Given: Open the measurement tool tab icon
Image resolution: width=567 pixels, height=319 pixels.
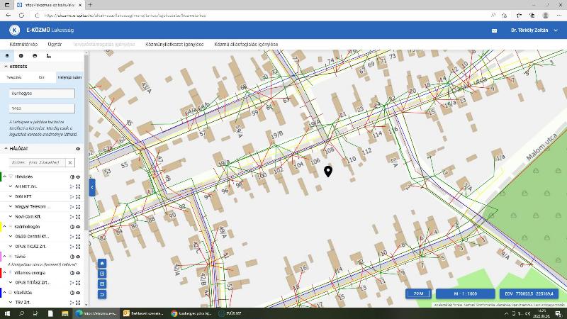Looking at the screenshot, I should click(x=48, y=56).
